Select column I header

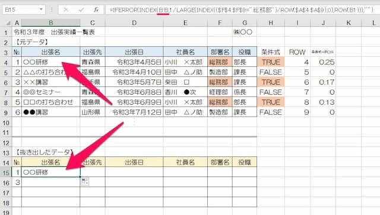pos(297,23)
